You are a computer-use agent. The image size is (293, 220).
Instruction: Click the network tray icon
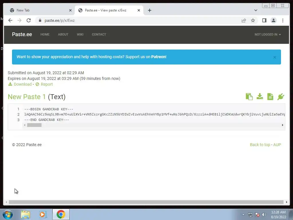tap(250, 215)
